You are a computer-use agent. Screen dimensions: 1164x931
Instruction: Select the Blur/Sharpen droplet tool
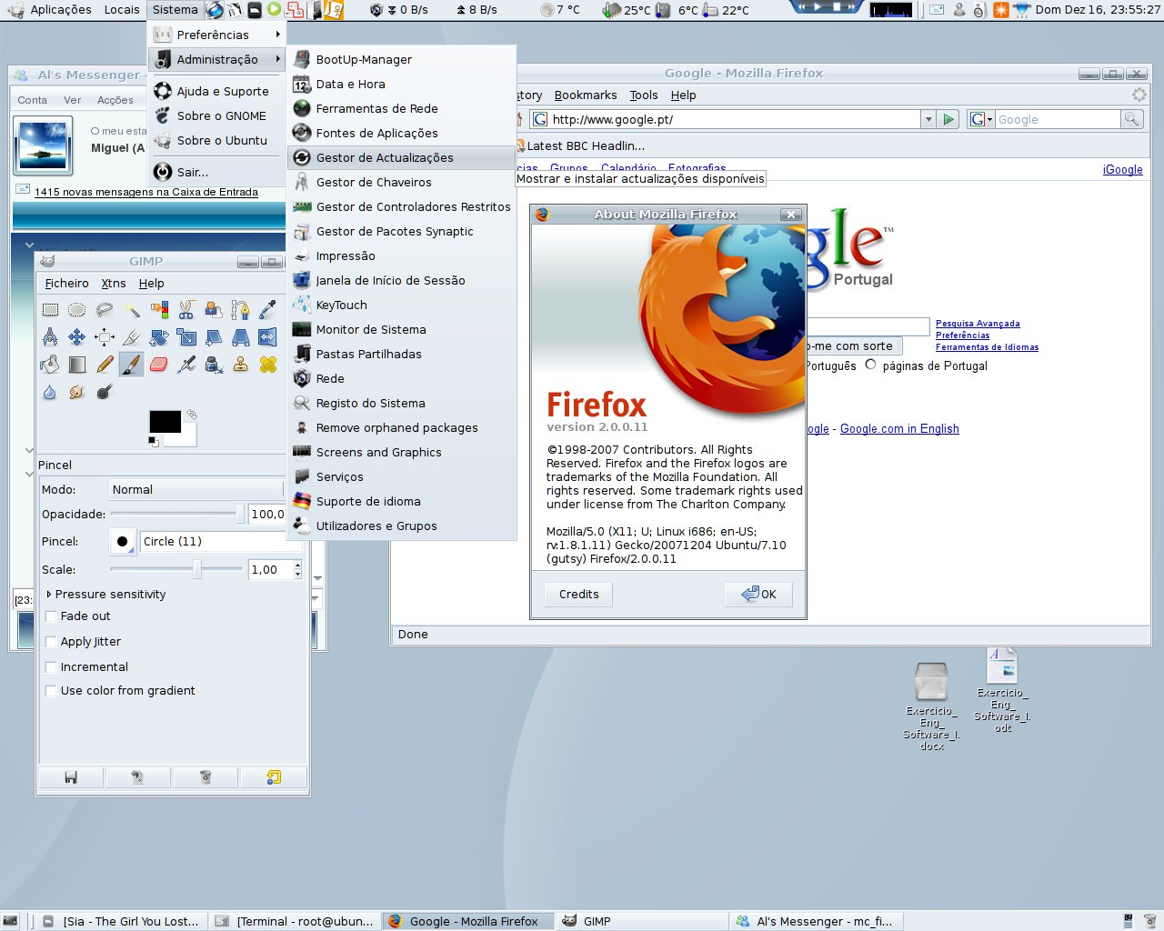[50, 392]
